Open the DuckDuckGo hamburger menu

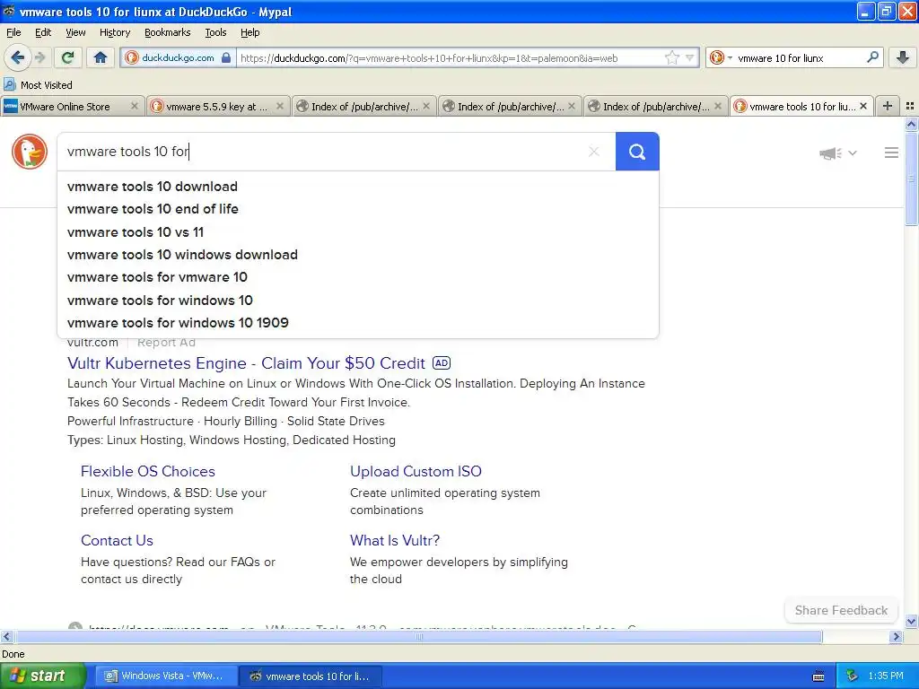[891, 153]
